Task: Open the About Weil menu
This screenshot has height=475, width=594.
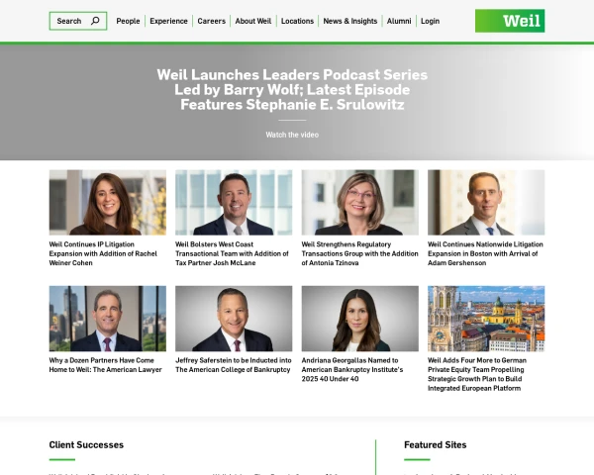Action: tap(253, 21)
